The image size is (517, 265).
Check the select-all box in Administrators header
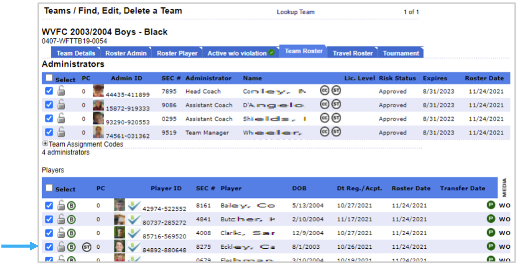[49, 78]
